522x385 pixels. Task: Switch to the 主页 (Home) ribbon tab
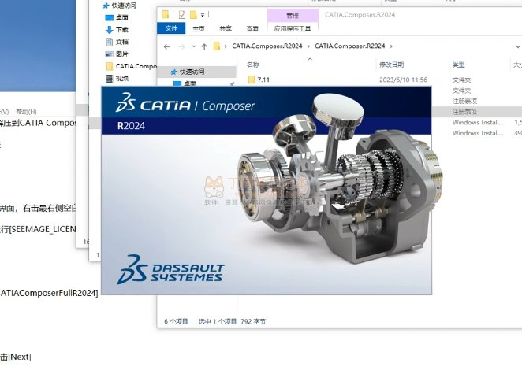199,28
